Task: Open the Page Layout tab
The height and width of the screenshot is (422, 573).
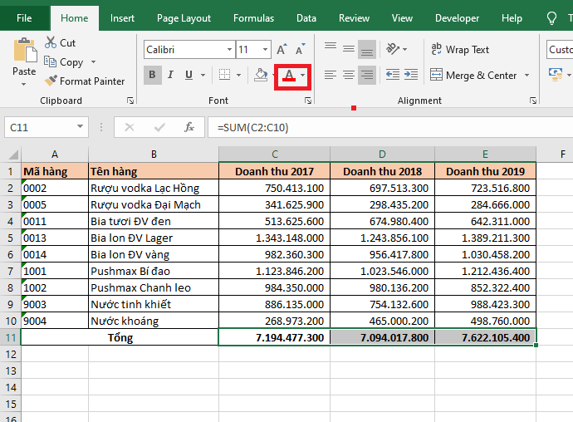Action: tap(184, 18)
